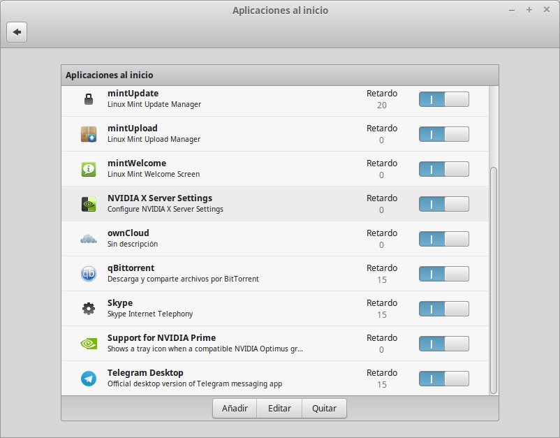Disable ownCloud autostart switch
560x438 pixels.
click(x=444, y=239)
